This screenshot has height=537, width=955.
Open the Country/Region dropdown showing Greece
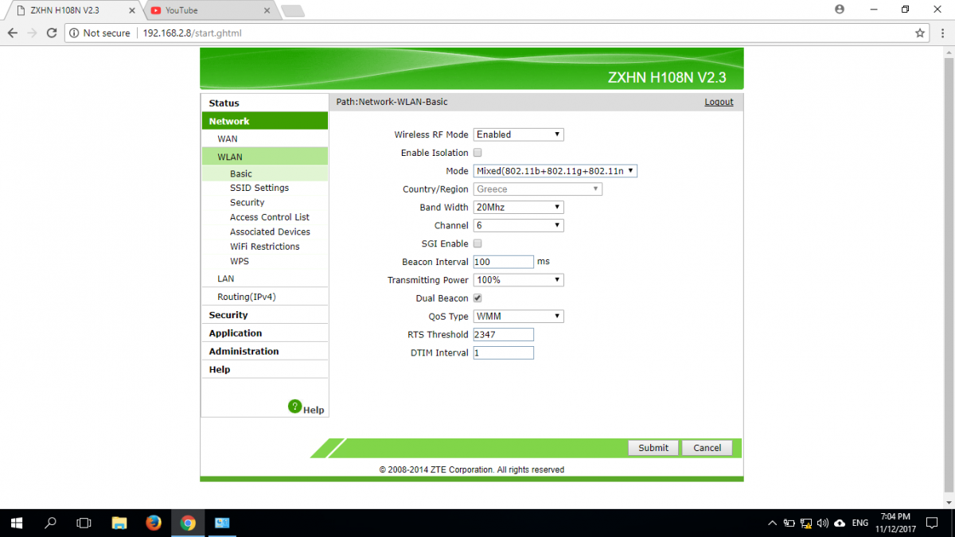[537, 189]
